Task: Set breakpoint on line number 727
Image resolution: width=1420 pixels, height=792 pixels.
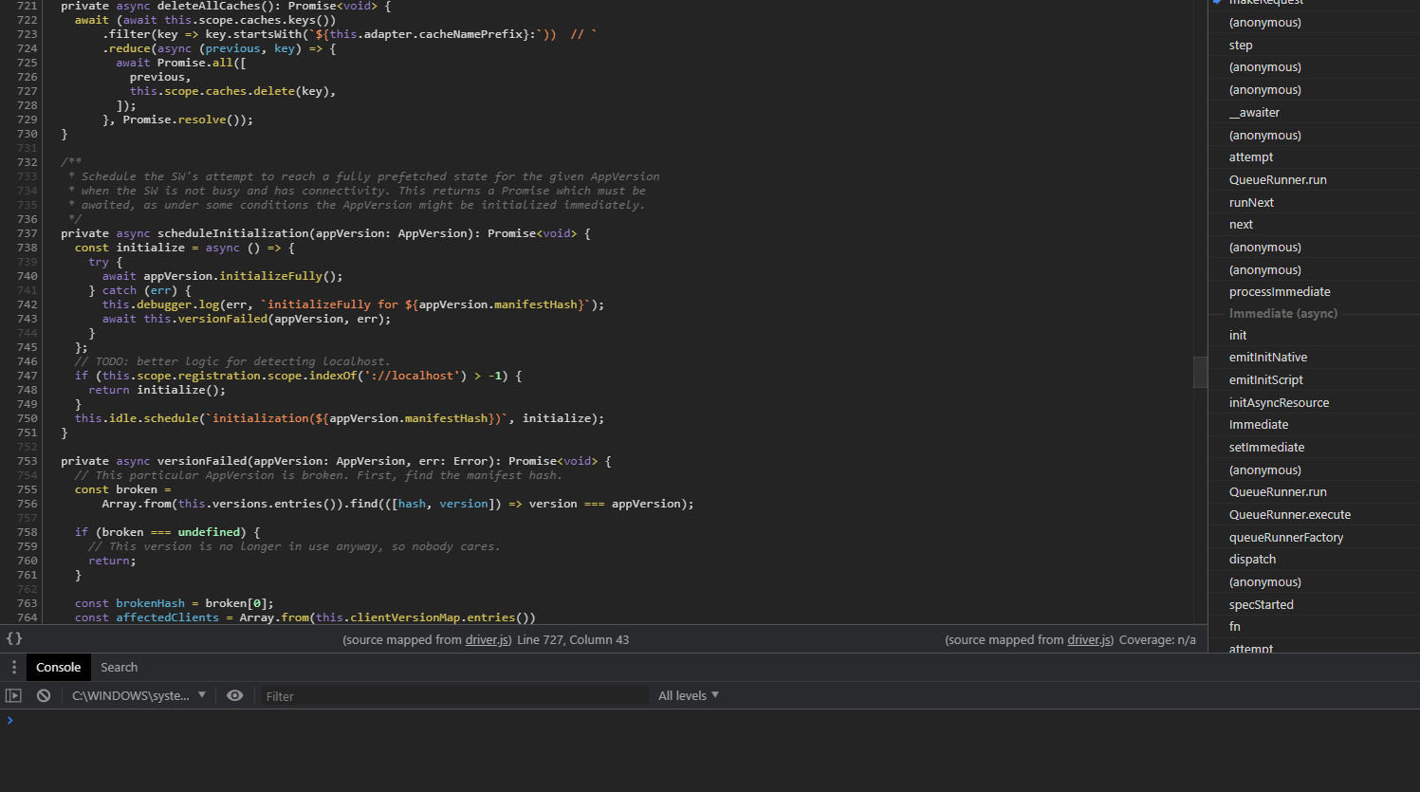Action: (27, 91)
